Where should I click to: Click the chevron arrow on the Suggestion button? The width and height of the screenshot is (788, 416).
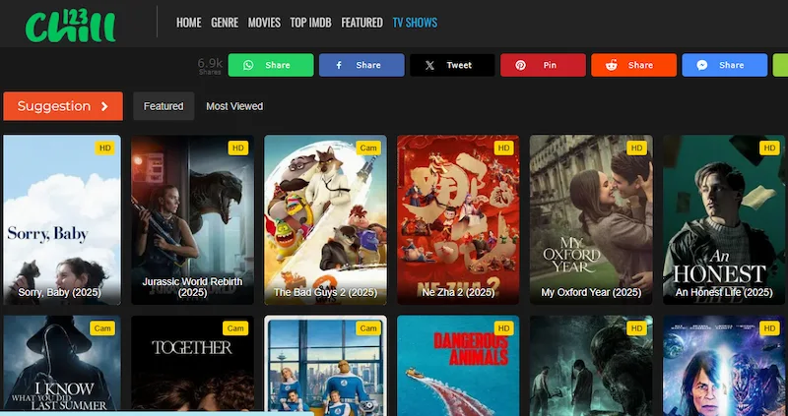(x=104, y=106)
